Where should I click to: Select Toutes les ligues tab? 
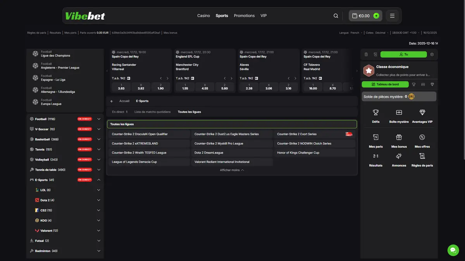189,112
